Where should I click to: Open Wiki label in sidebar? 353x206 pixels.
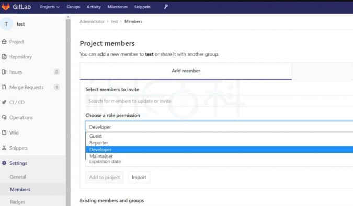14,132
